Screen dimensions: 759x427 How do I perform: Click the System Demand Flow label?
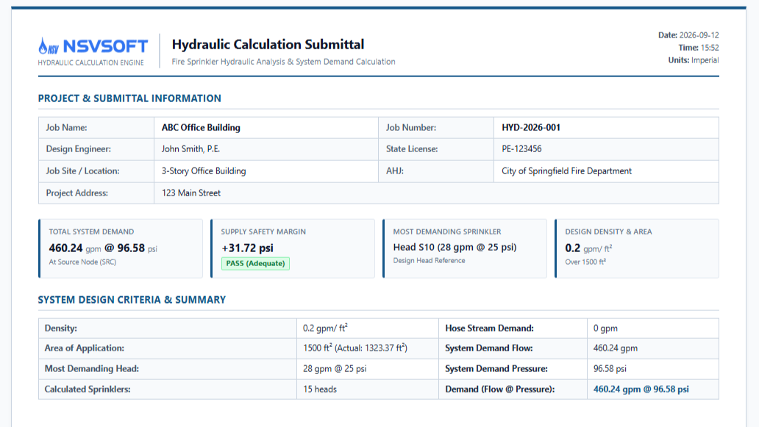click(x=489, y=348)
